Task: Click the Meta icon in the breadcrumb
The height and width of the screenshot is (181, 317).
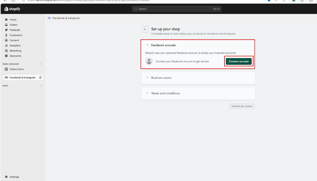Action: (49, 18)
